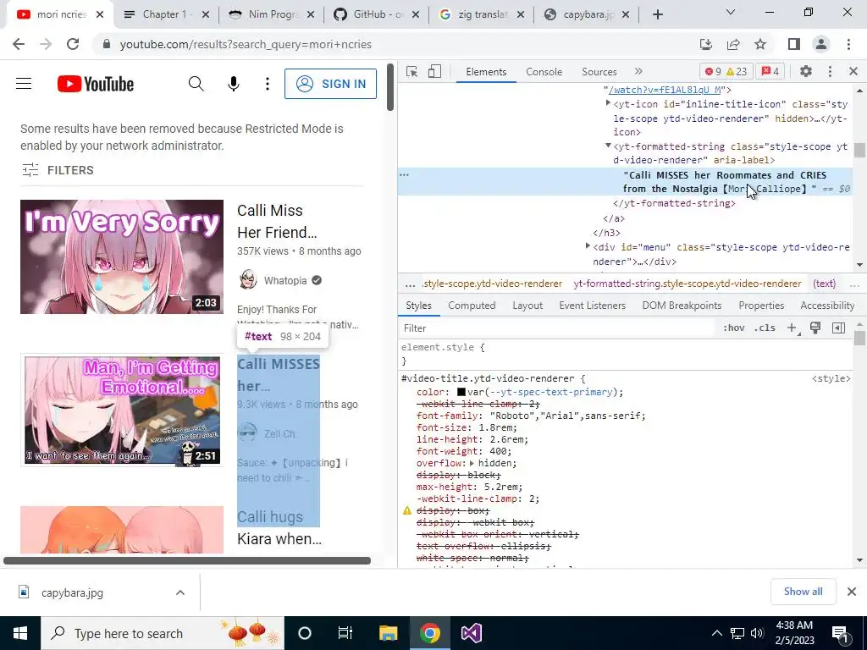
Task: Open the Whatopia channel link
Action: click(284, 281)
